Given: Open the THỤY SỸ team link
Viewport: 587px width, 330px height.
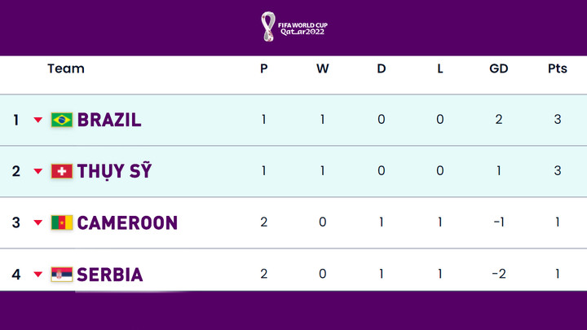Looking at the screenshot, I should pyautogui.click(x=114, y=171).
